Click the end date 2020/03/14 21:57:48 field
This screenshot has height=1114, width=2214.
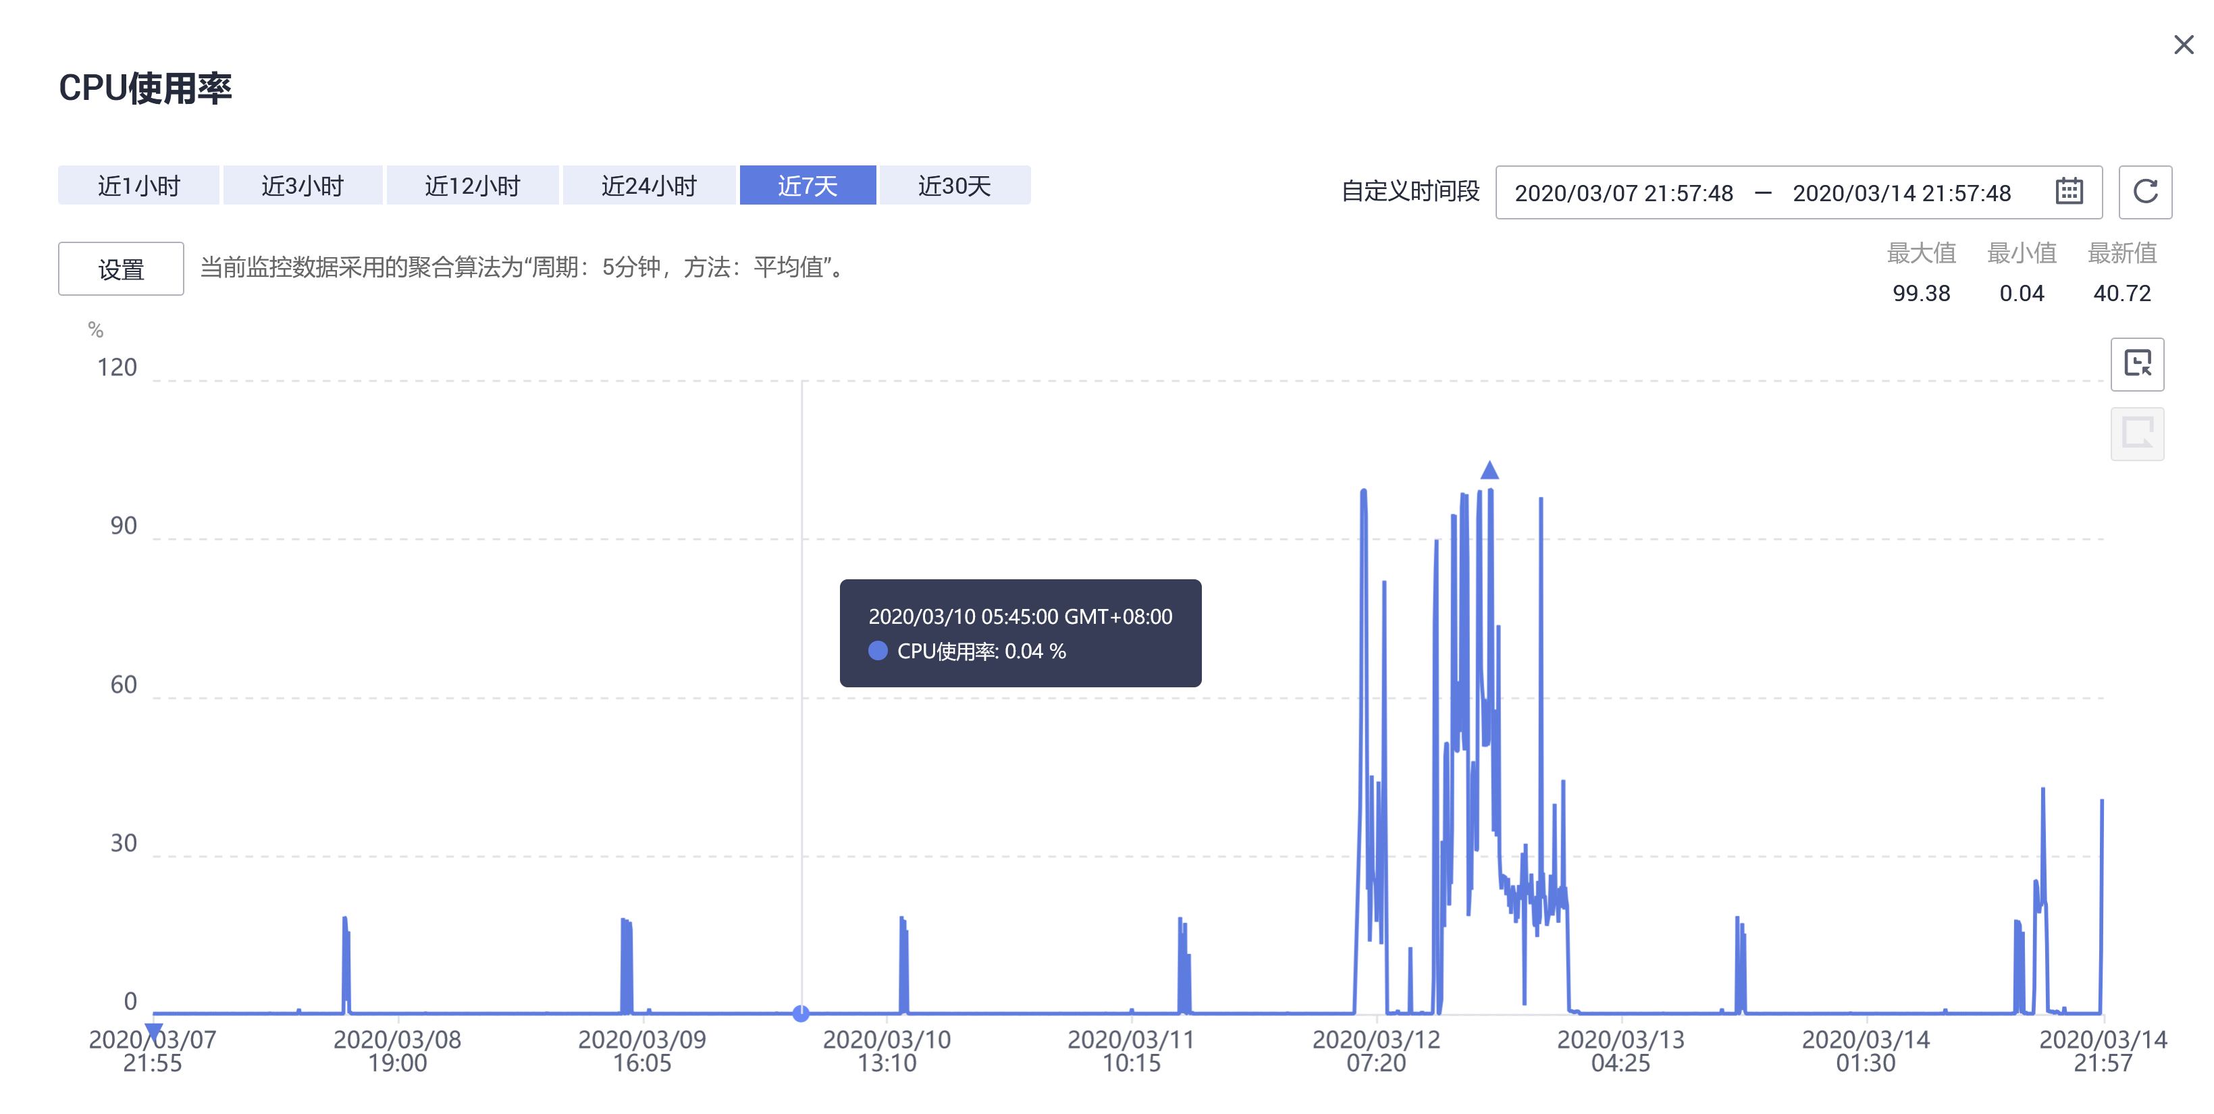pos(1901,192)
